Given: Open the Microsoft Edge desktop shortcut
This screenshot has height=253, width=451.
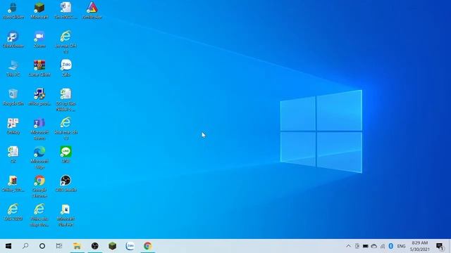Looking at the screenshot, I should click(39, 157).
